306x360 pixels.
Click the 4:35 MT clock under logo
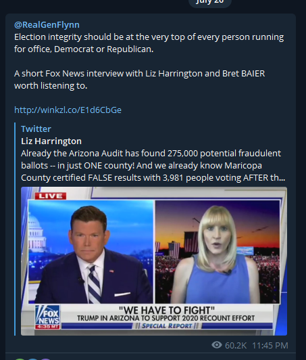pyautogui.click(x=47, y=327)
